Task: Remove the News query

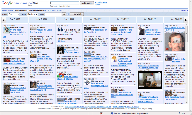Action: (x=12, y=11)
